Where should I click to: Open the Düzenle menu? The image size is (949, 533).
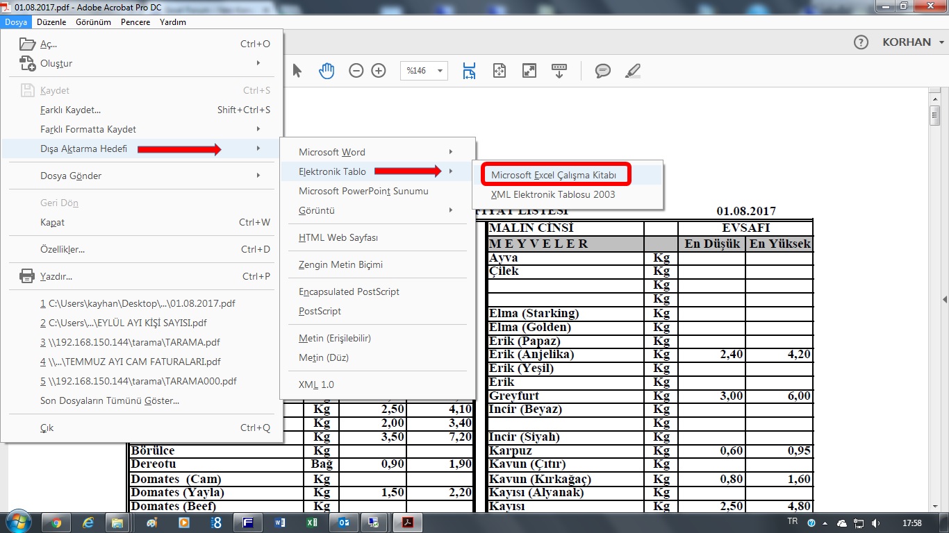[x=51, y=22]
